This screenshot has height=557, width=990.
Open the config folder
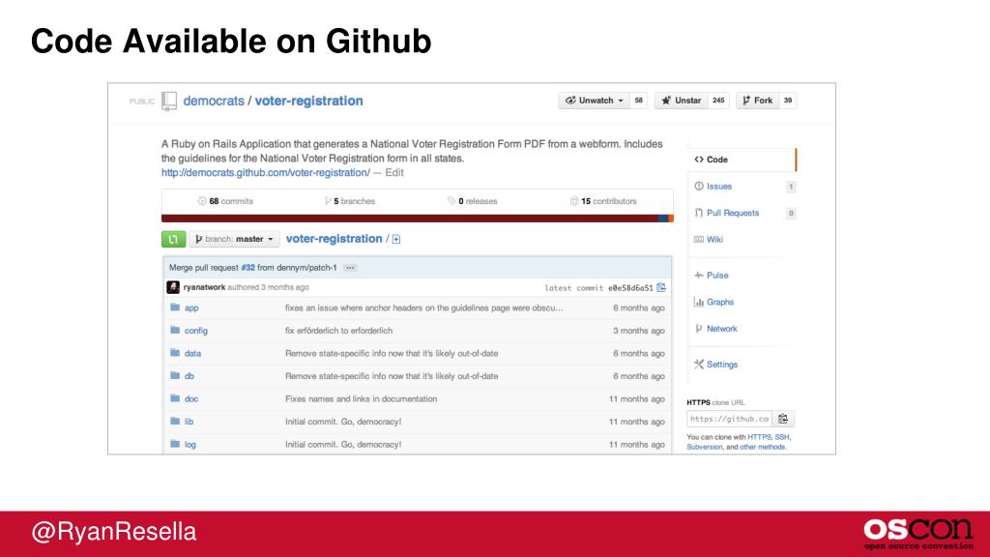(195, 331)
